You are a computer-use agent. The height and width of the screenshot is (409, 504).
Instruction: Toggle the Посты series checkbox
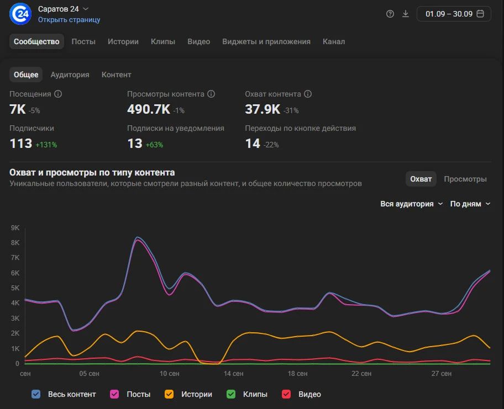[114, 394]
